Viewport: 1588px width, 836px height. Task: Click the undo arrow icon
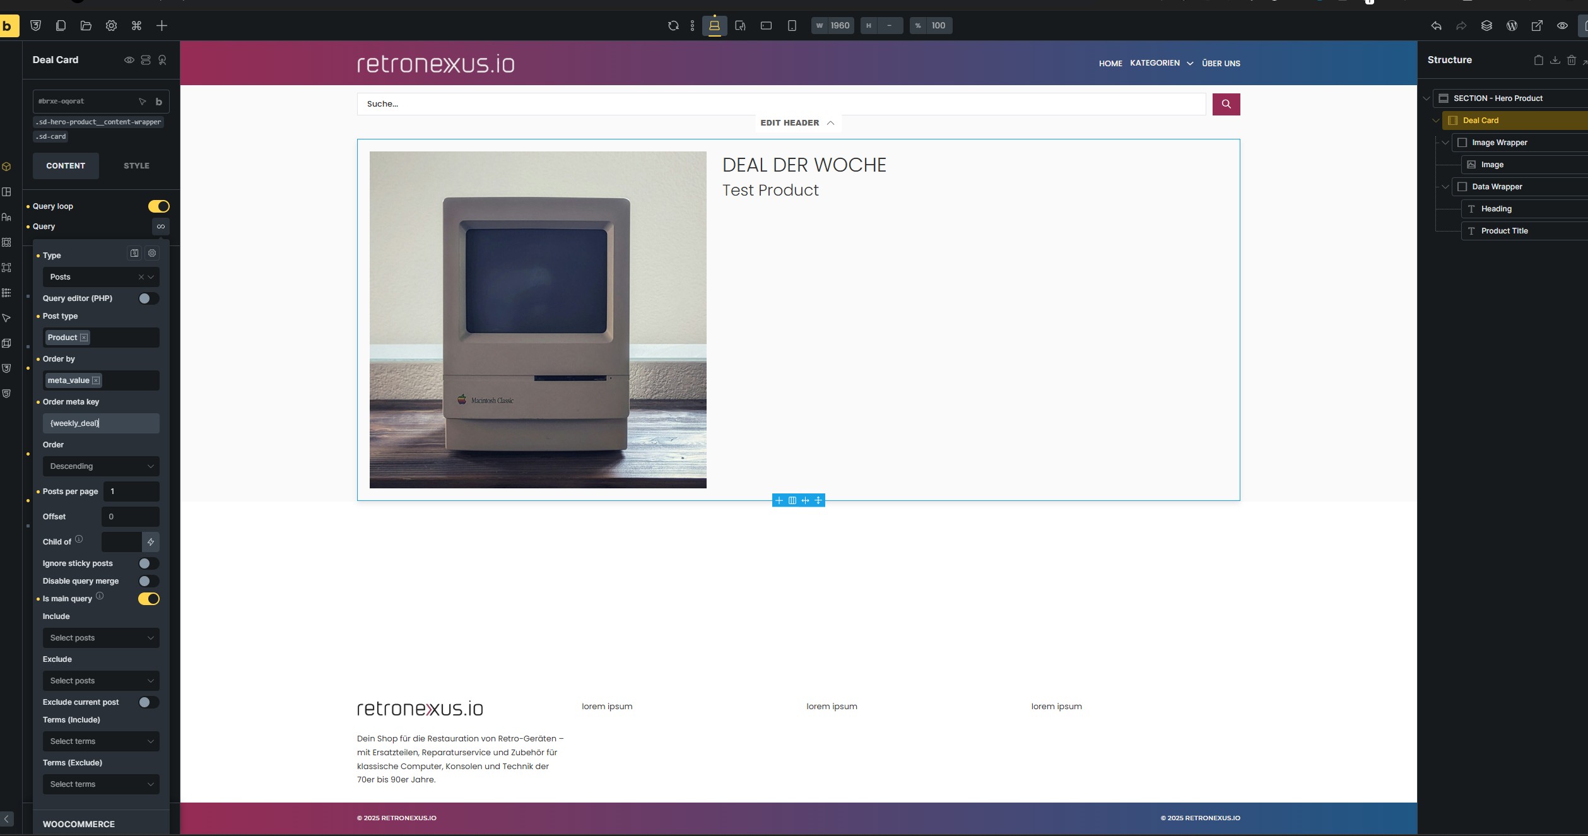tap(1436, 26)
